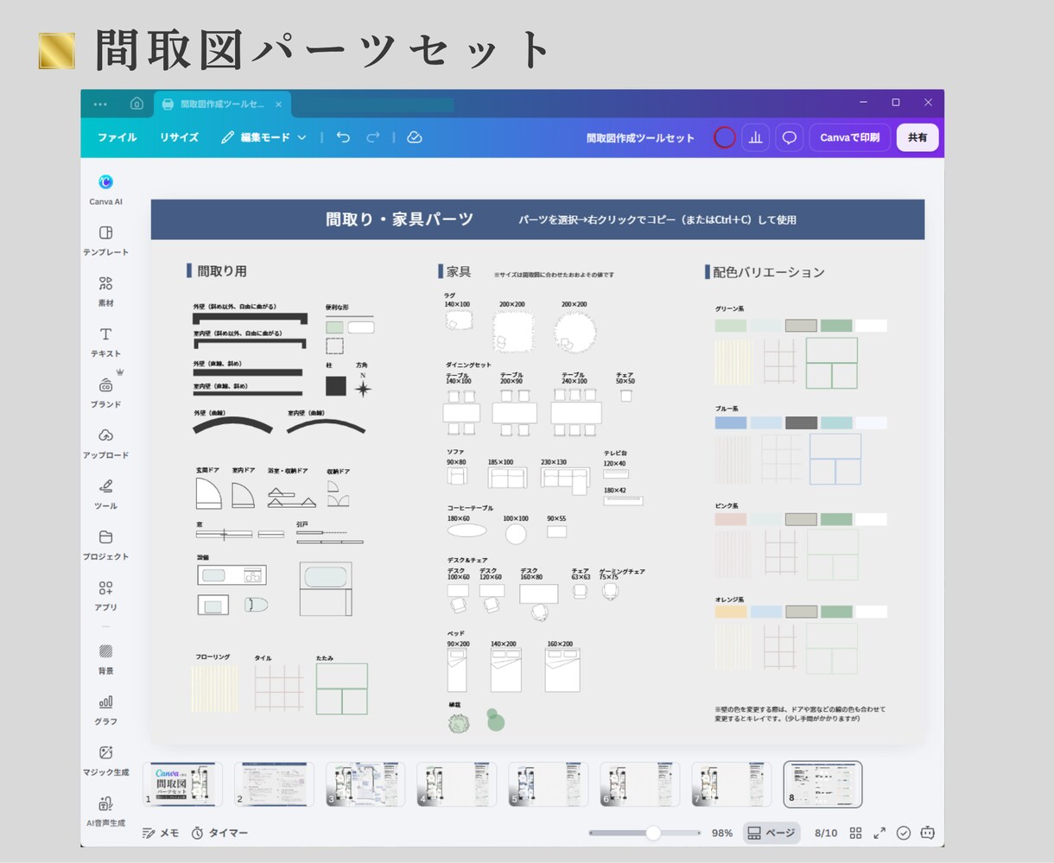Open the タイマー timer button
The image size is (1054, 863).
(x=219, y=833)
